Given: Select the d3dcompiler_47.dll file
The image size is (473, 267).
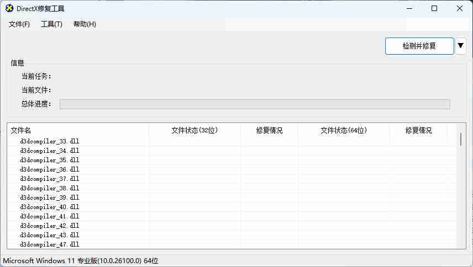Looking at the screenshot, I should (x=50, y=244).
